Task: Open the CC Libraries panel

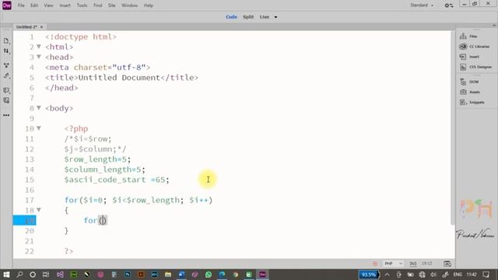Action: click(475, 47)
